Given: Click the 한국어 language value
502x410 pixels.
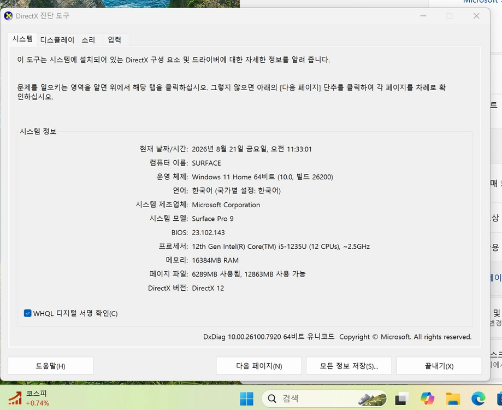Looking at the screenshot, I should tap(237, 191).
